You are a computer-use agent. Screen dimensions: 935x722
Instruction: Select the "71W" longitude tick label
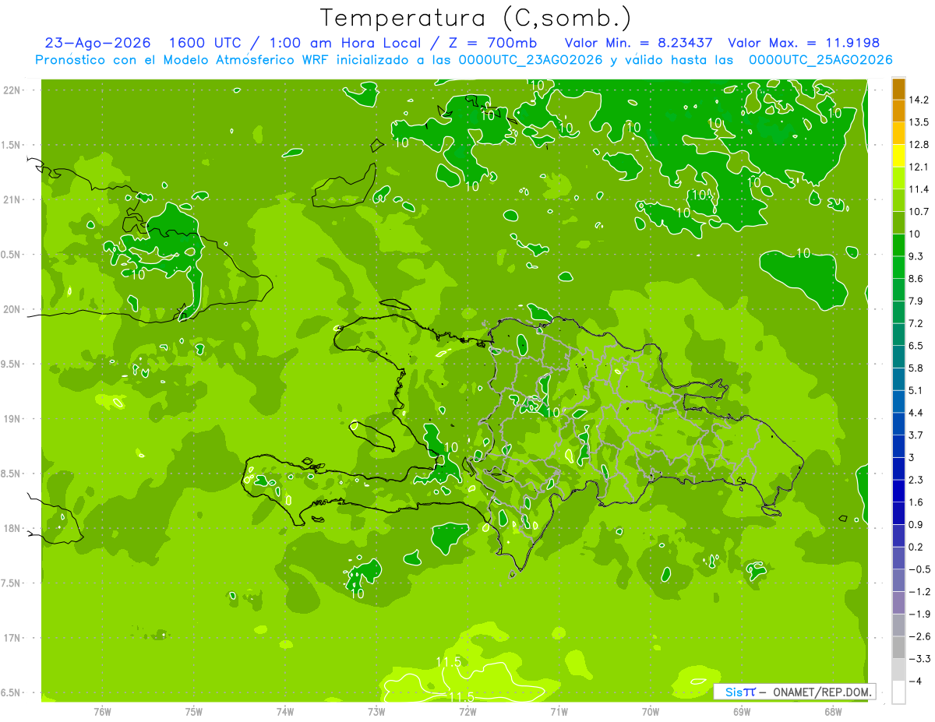click(559, 712)
